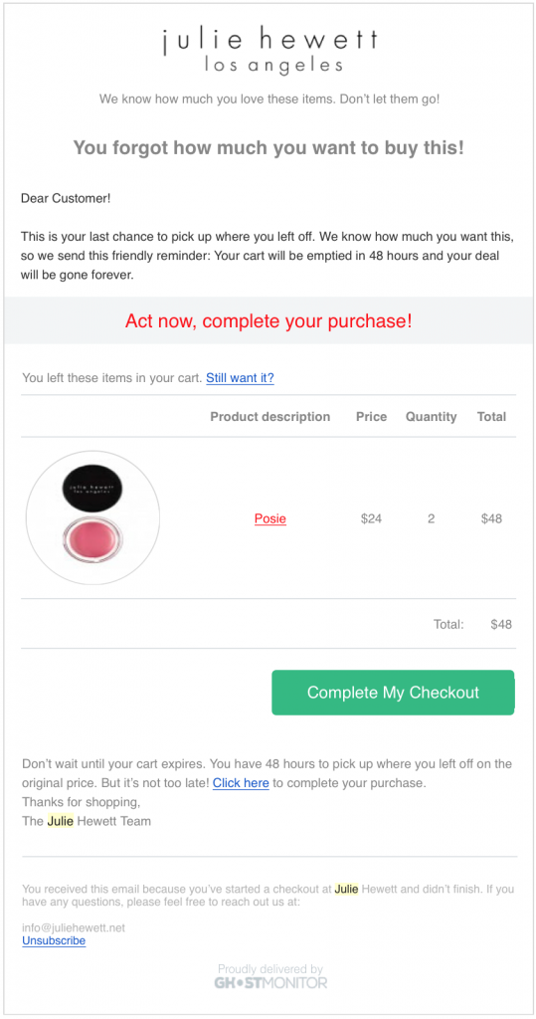Click the Posie product name link

[x=270, y=518]
